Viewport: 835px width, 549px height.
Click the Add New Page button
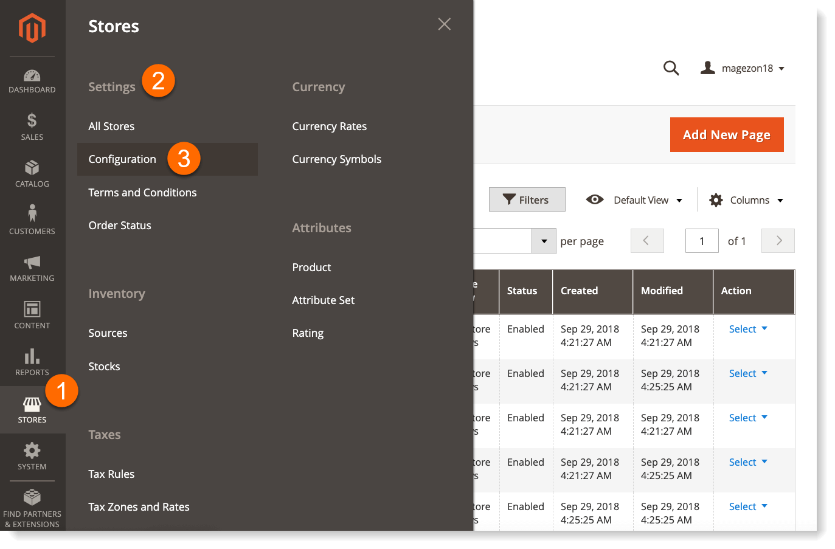726,134
